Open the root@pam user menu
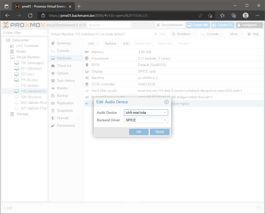Screen dimensions: 265x214 click(x=250, y=25)
